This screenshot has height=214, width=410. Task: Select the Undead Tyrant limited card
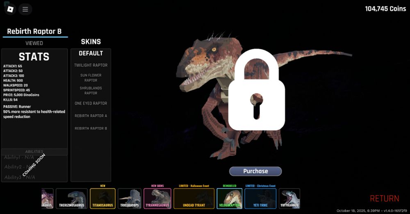[194, 198]
